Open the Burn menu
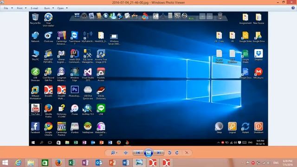This screenshot has height=167, width=297. tap(47, 8)
